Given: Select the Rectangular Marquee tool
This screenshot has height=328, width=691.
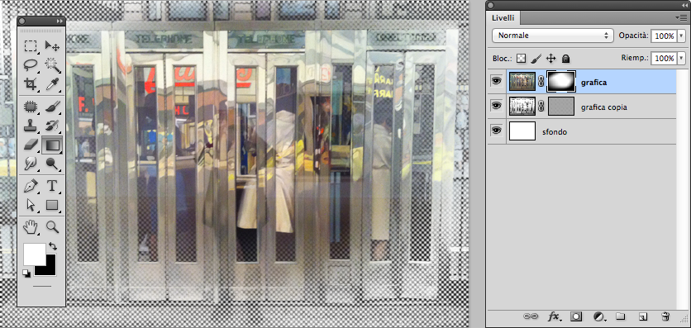Looking at the screenshot, I should (x=31, y=45).
